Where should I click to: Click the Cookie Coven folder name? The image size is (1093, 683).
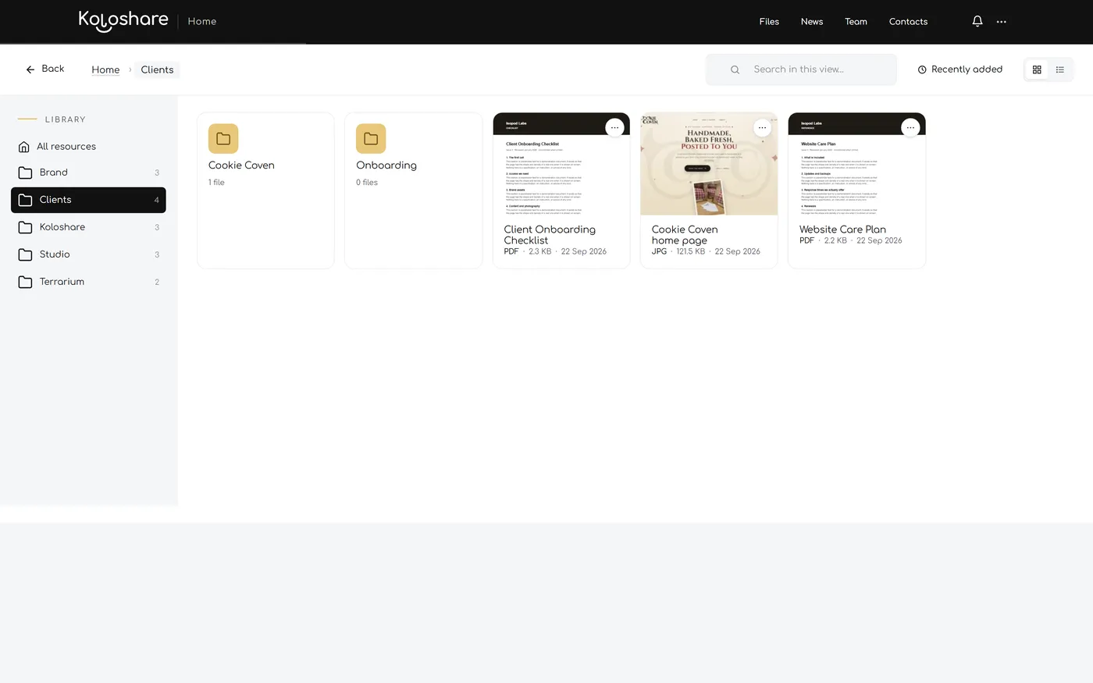241,165
